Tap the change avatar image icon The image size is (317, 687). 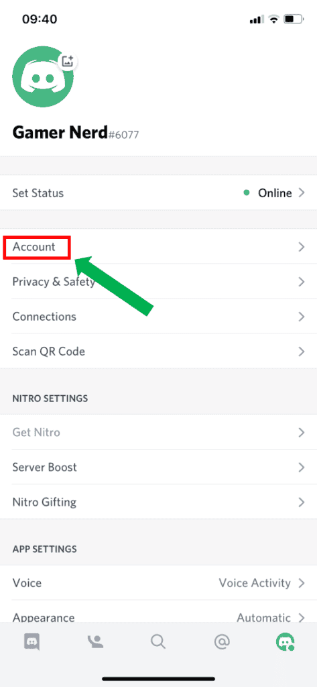pyautogui.click(x=68, y=61)
